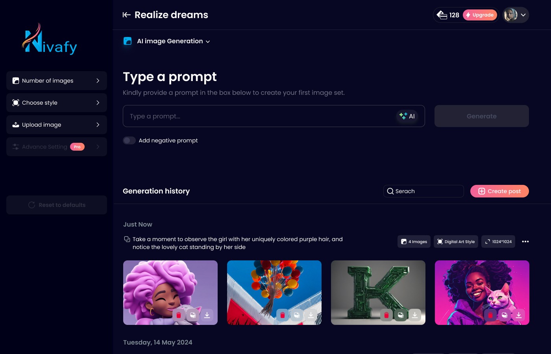Expand the Number of images option
This screenshot has height=354, width=551.
click(x=57, y=81)
